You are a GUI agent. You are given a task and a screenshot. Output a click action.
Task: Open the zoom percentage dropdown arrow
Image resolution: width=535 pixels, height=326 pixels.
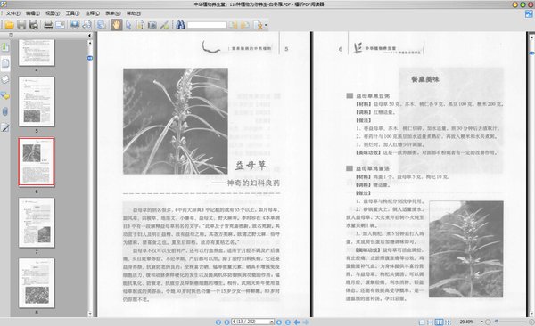point(481,322)
